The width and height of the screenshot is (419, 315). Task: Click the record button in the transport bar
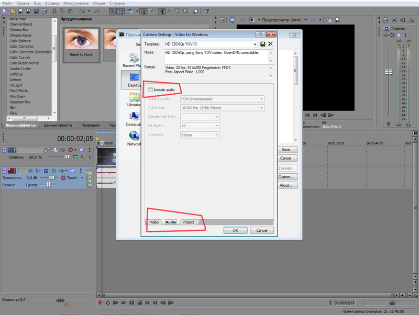100,302
